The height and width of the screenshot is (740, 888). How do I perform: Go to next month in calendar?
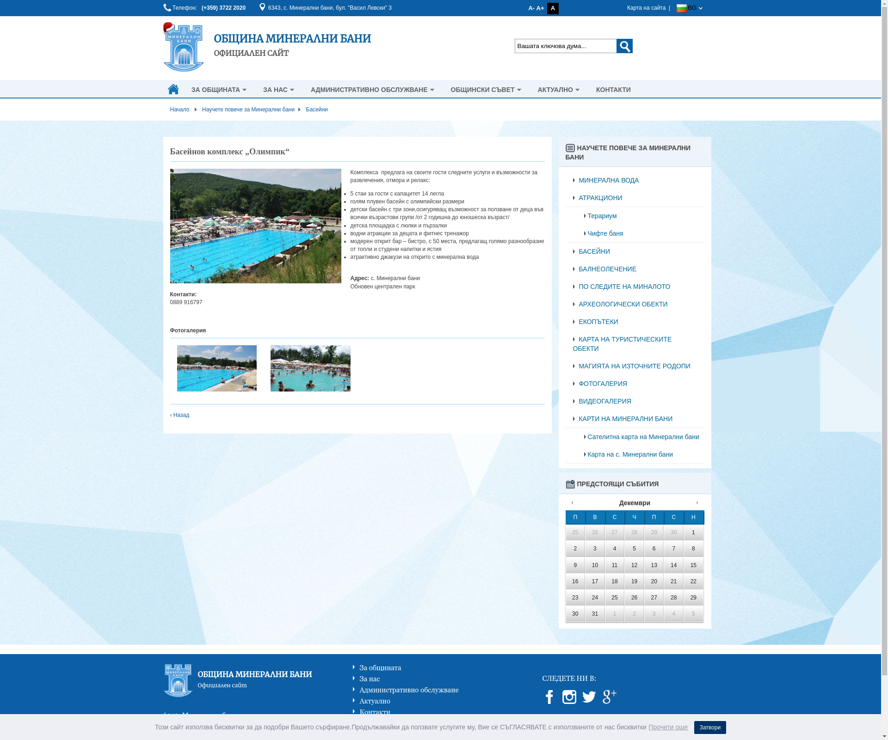coord(697,502)
